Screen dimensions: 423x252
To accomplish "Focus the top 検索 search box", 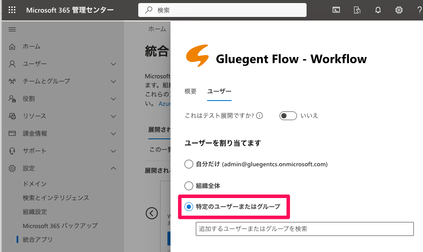I will 222,10.
